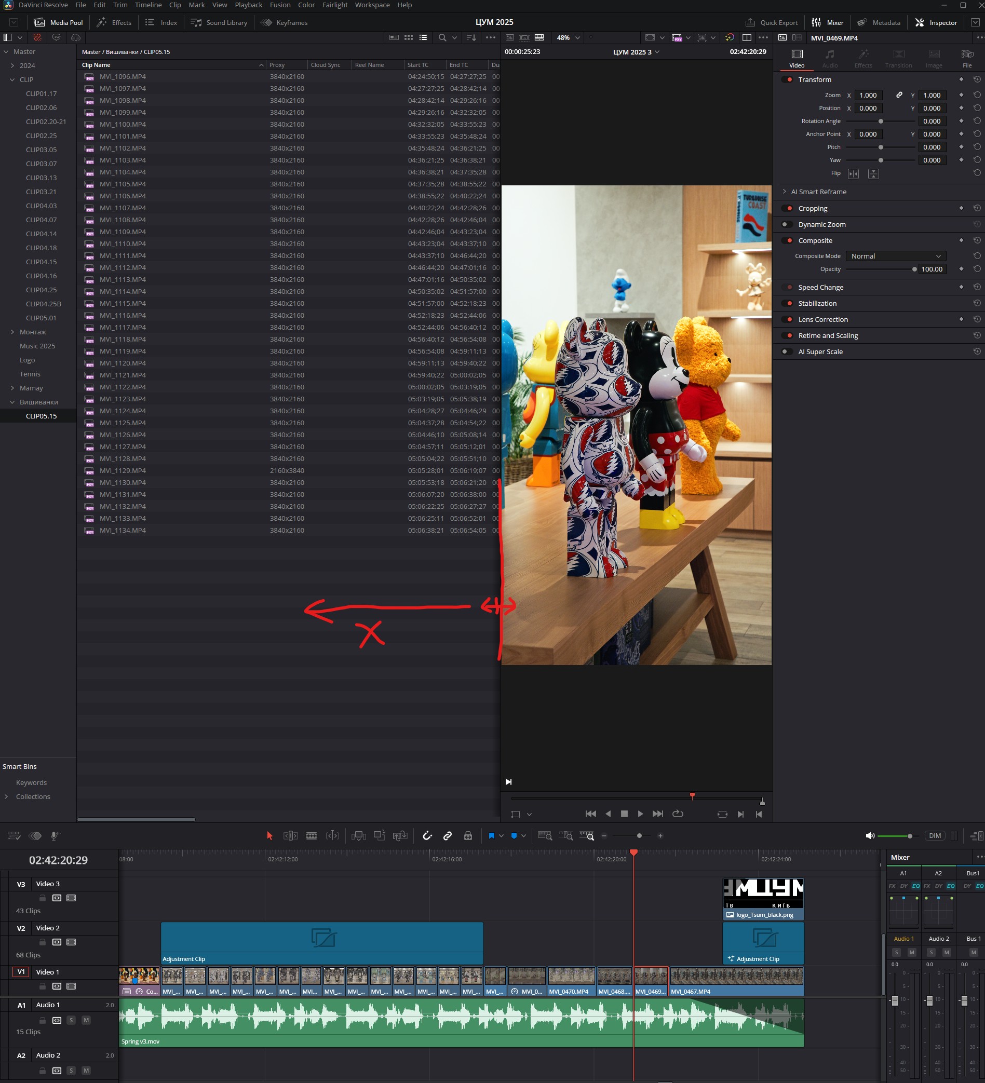The image size is (985, 1083).
Task: Expand the 2024 bin folder
Action: tap(12, 65)
